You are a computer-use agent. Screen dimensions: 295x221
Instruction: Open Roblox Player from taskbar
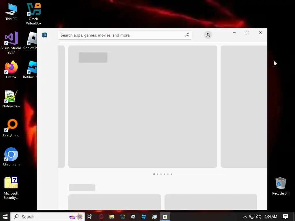coord(133,217)
